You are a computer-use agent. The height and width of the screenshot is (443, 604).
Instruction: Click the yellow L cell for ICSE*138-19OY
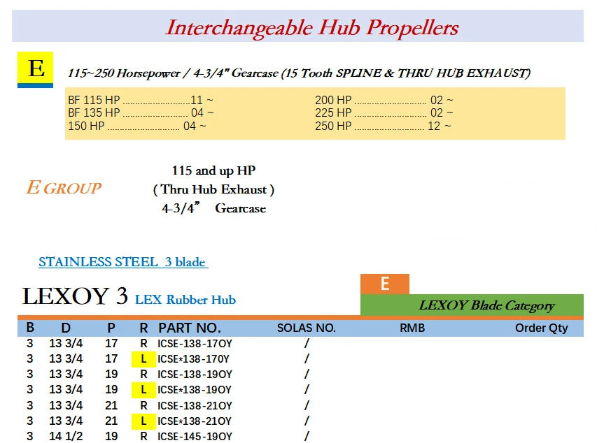[x=143, y=390]
